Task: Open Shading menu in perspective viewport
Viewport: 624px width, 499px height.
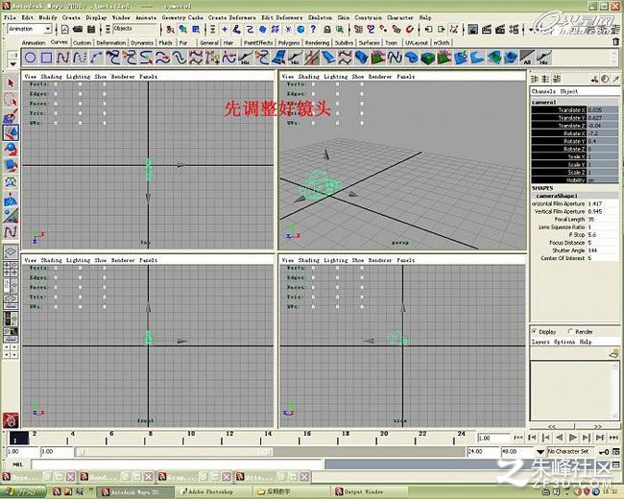Action: [x=308, y=77]
